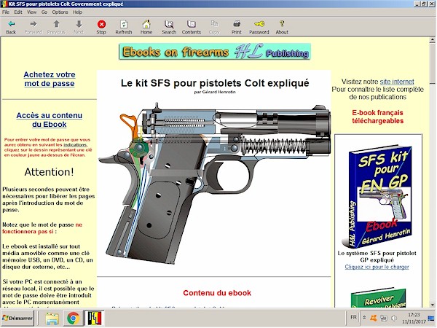The image size is (437, 328).
Task: Click the Copy toolbar button
Action: click(214, 27)
